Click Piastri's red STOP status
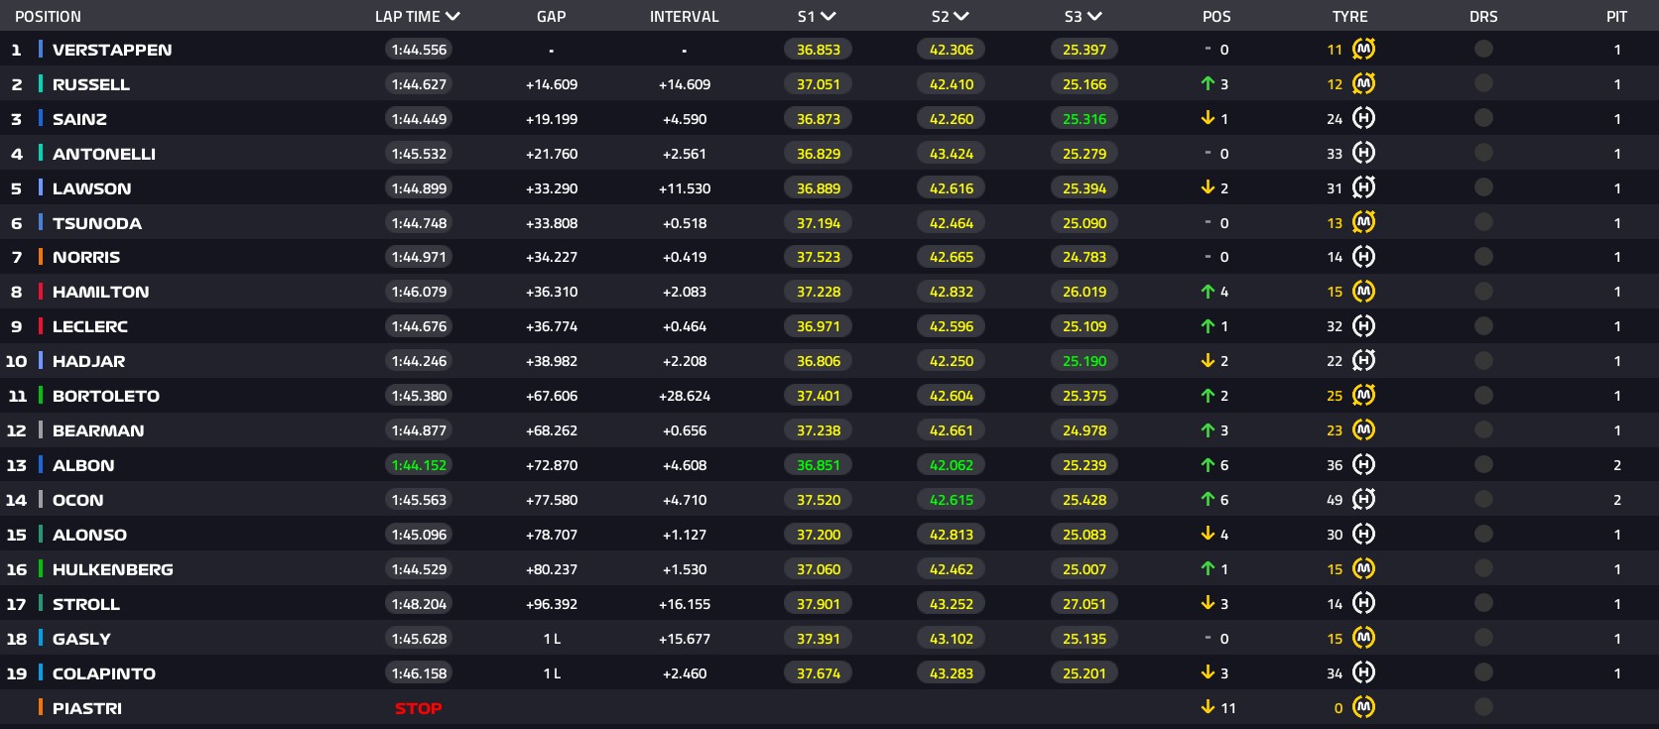The image size is (1659, 729). (x=418, y=708)
